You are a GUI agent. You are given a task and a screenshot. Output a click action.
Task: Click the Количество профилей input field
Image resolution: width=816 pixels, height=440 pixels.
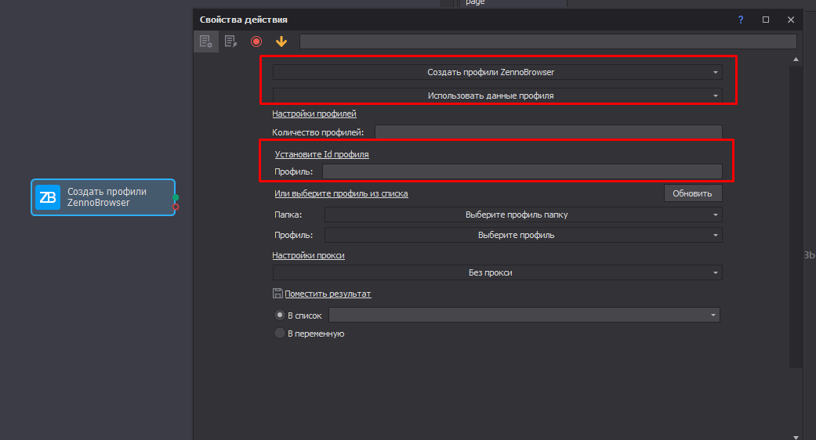point(549,132)
